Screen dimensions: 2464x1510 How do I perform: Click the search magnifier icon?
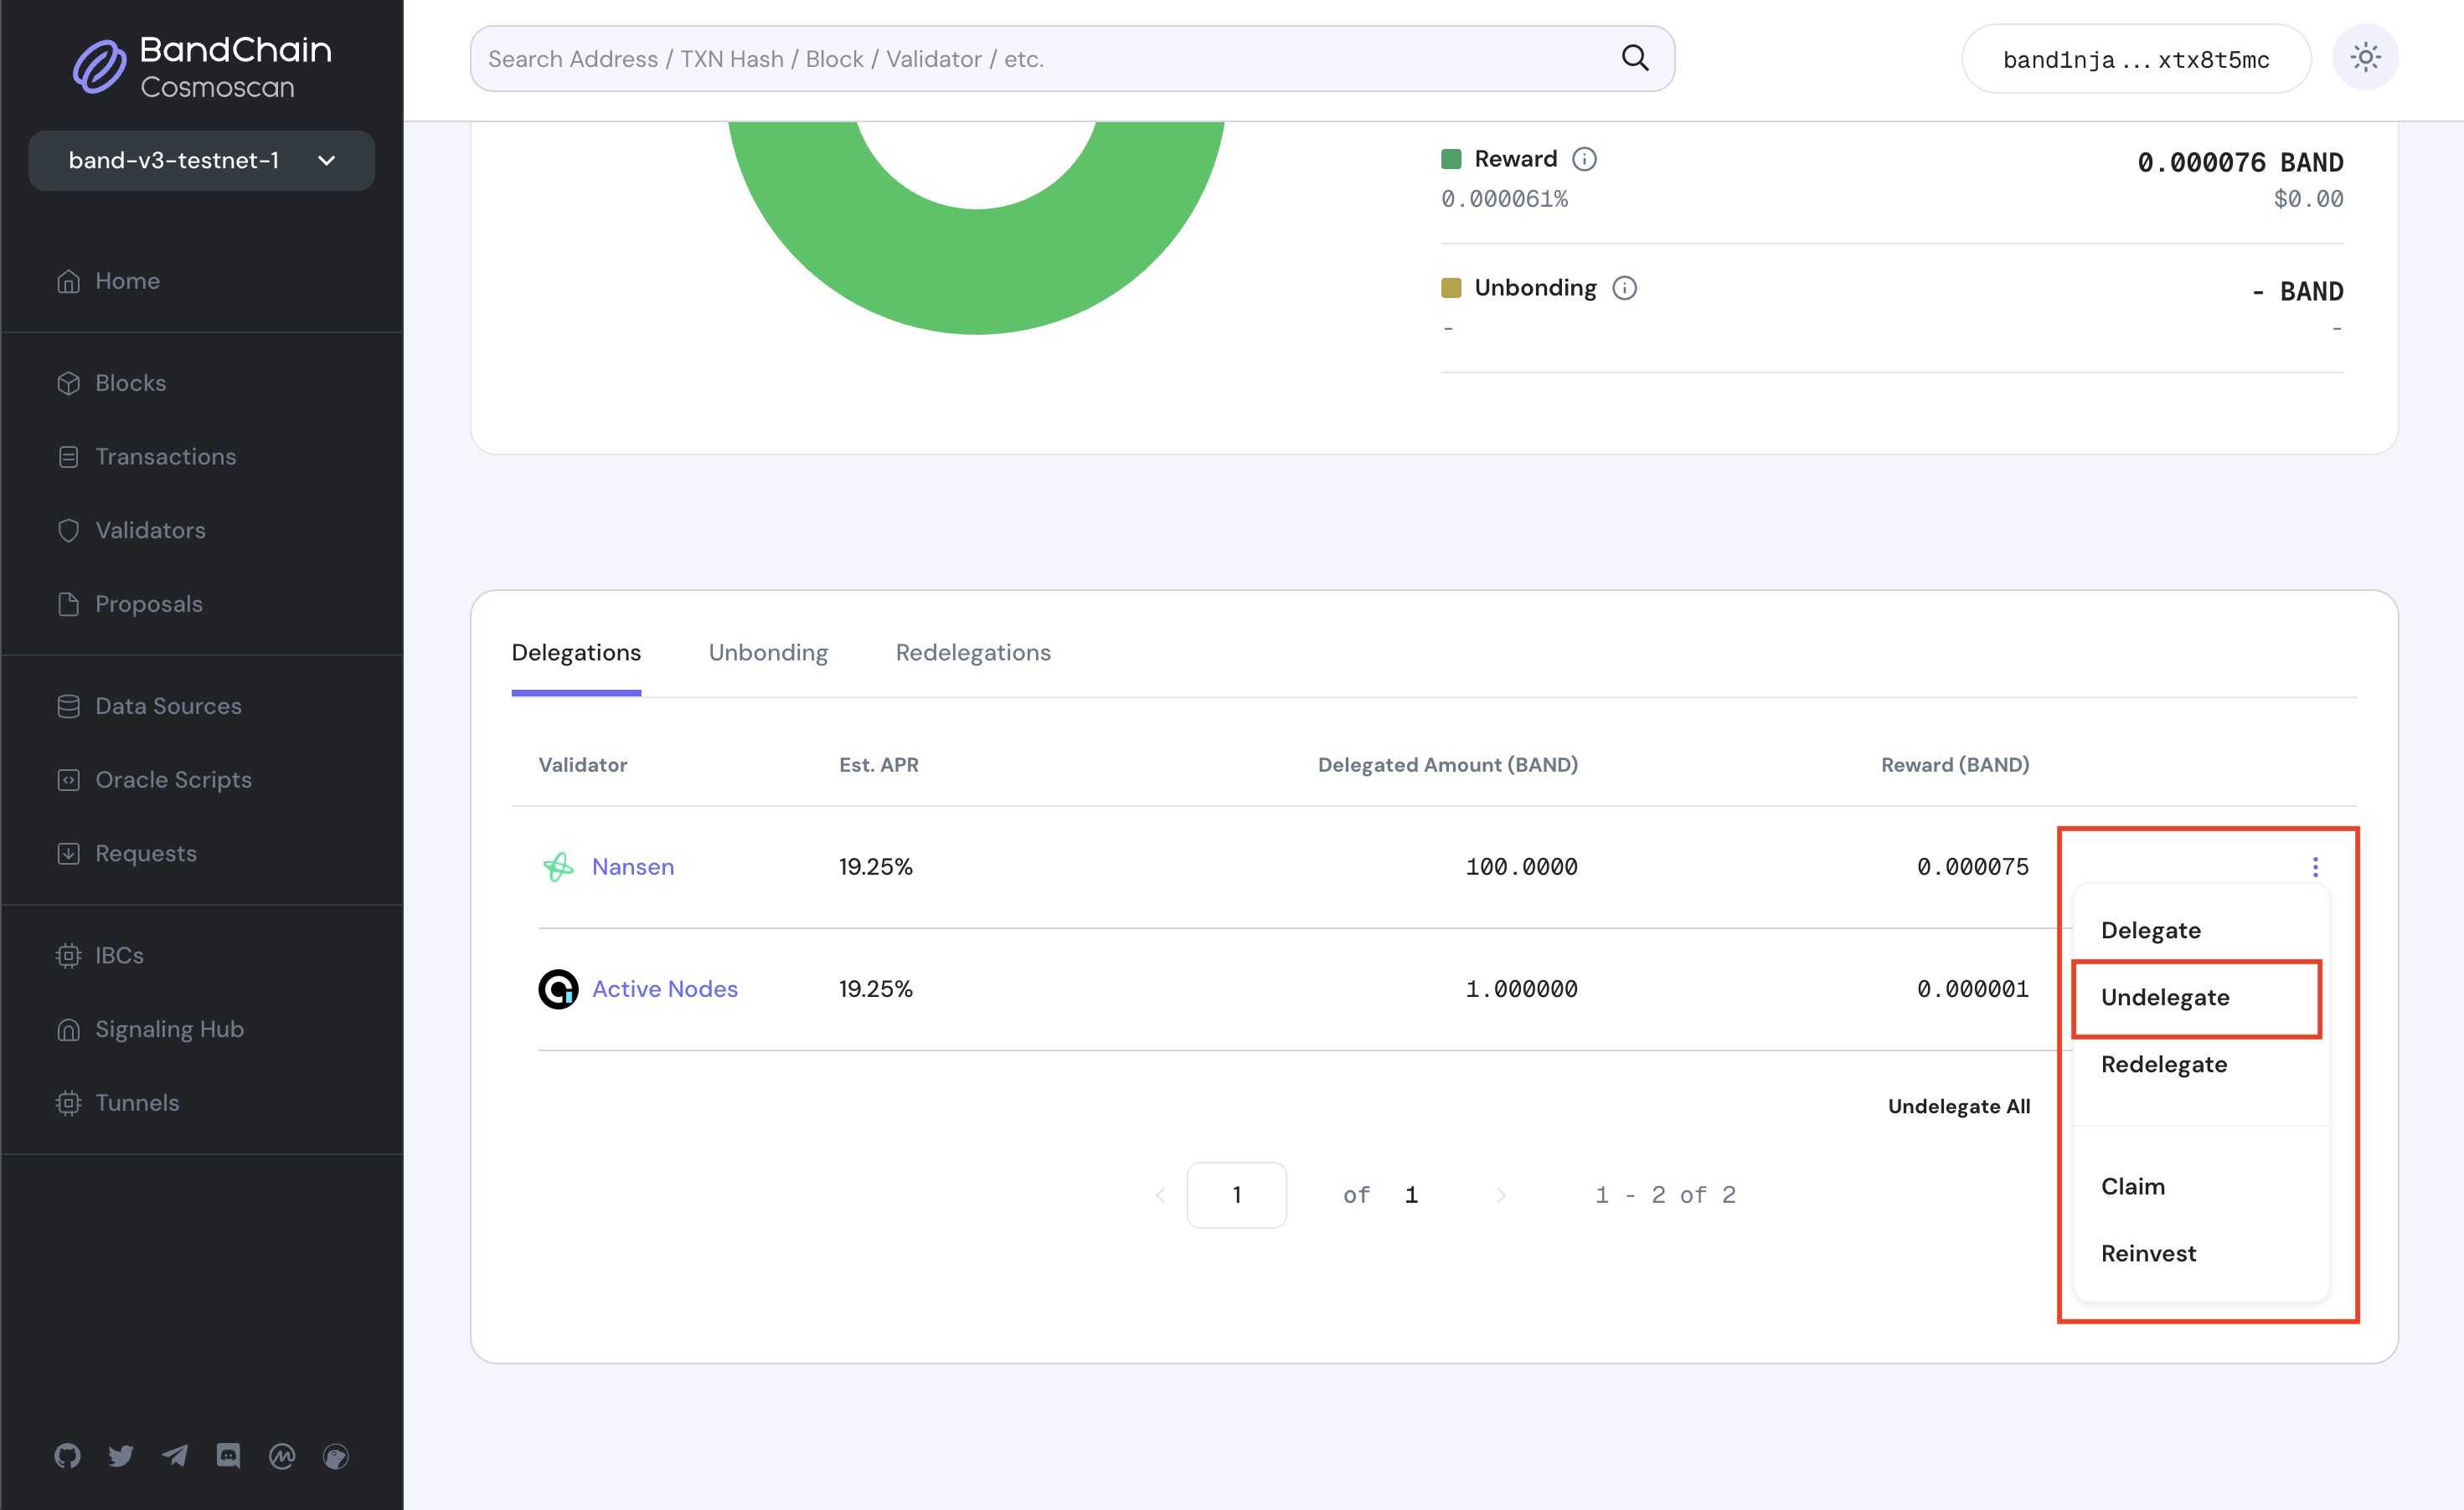(1634, 58)
